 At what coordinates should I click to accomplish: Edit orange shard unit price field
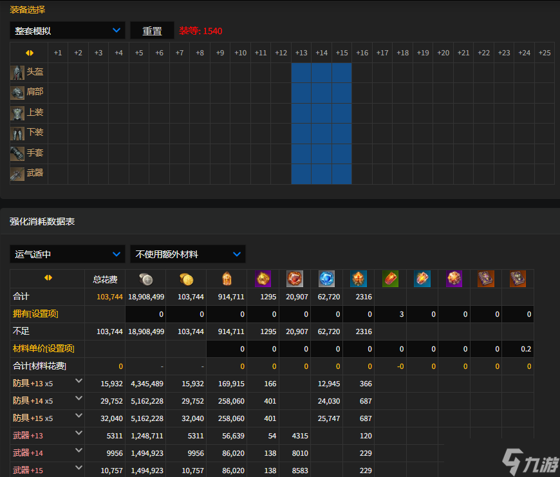click(227, 349)
